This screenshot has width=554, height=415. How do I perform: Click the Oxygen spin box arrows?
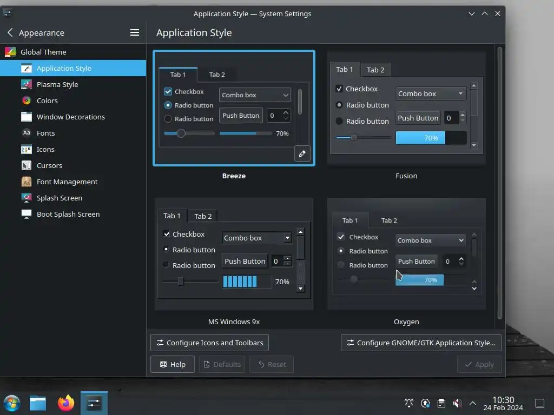pos(461,261)
